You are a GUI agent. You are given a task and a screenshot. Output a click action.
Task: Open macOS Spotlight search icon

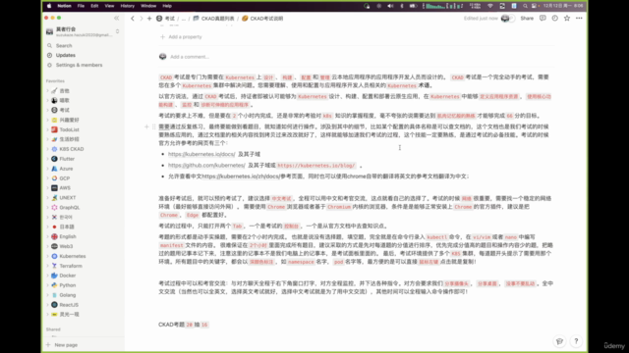[525, 6]
